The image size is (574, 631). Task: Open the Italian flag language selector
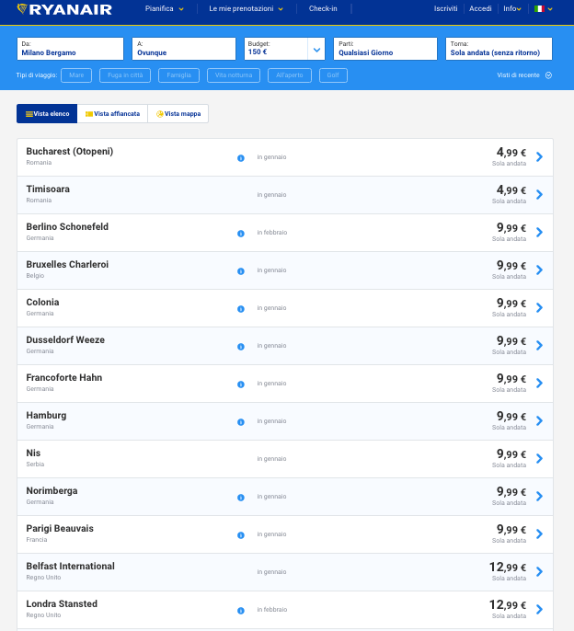pyautogui.click(x=543, y=9)
